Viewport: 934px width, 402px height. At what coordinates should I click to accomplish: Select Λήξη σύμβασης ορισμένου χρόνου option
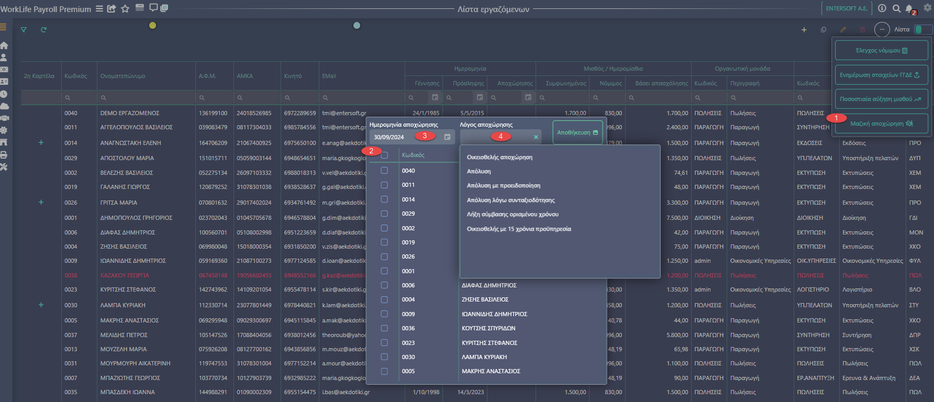(x=513, y=215)
